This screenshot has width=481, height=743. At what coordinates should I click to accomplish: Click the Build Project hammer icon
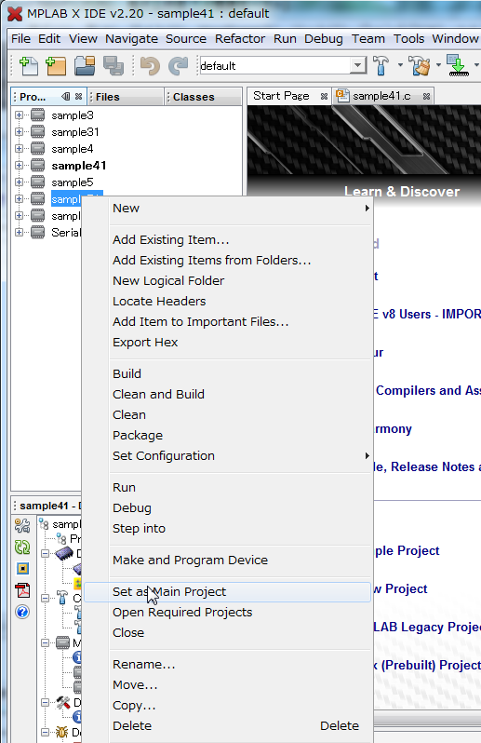[x=381, y=65]
